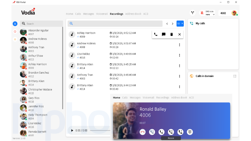Hang up the Ronald Bailey call
Screen dimensions: 251x141
tap(142, 132)
